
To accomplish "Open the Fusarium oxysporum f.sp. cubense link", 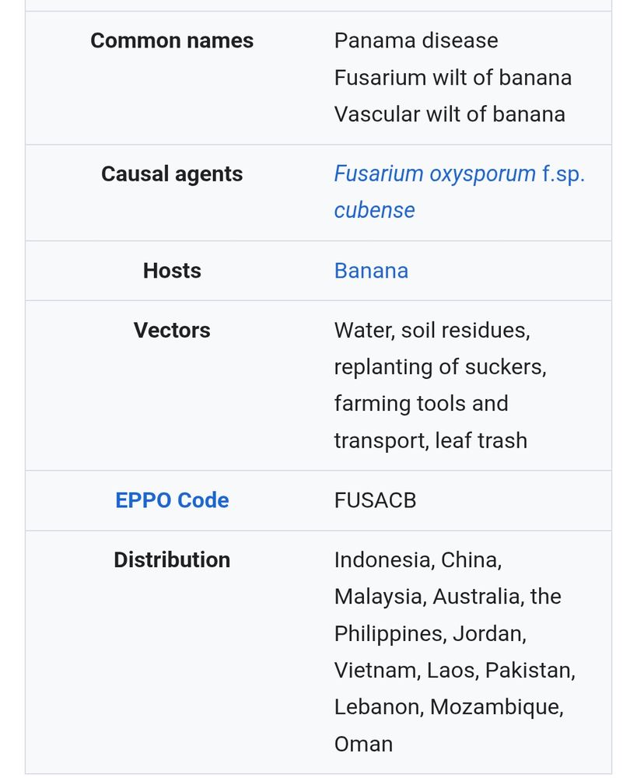I will click(459, 192).
